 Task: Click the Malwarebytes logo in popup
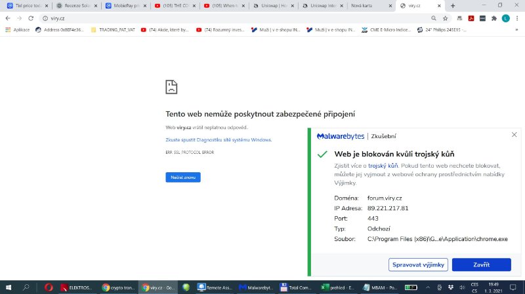click(340, 136)
